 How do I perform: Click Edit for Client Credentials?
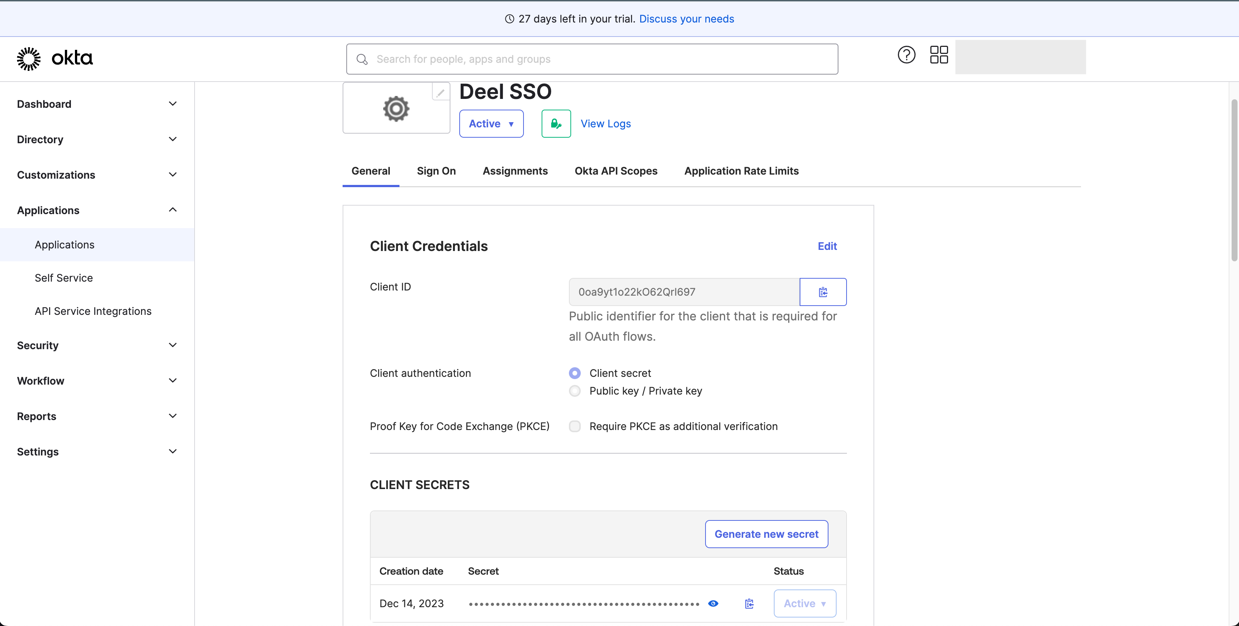tap(827, 246)
